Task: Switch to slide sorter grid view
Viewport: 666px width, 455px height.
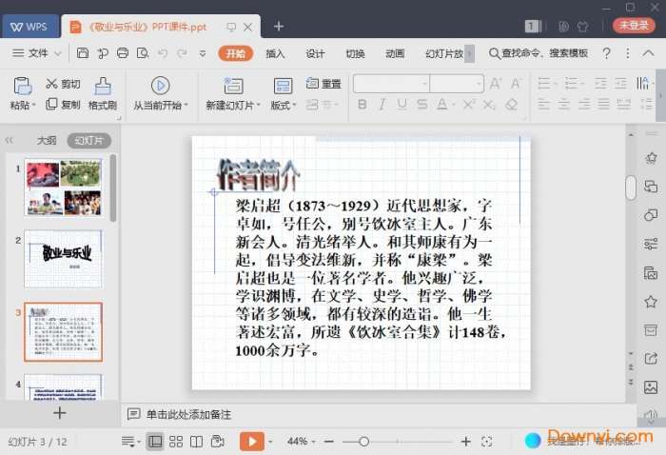Action: 176,442
